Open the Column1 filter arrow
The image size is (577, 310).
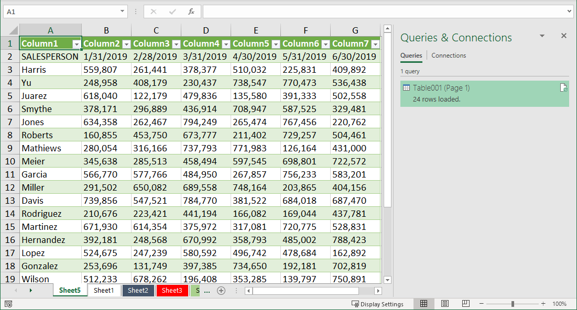click(75, 44)
